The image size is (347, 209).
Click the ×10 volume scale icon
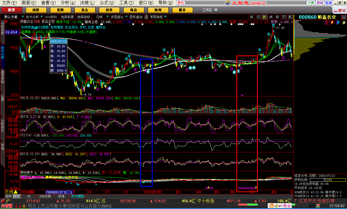(x=16, y=112)
